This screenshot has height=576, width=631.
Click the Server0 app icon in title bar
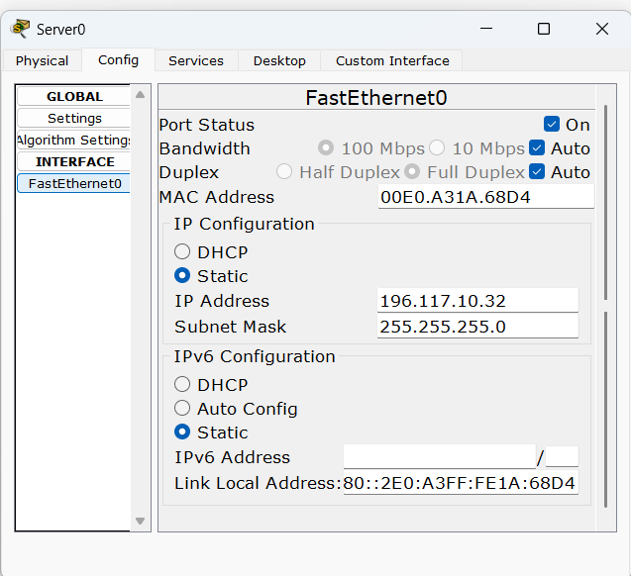(19, 29)
